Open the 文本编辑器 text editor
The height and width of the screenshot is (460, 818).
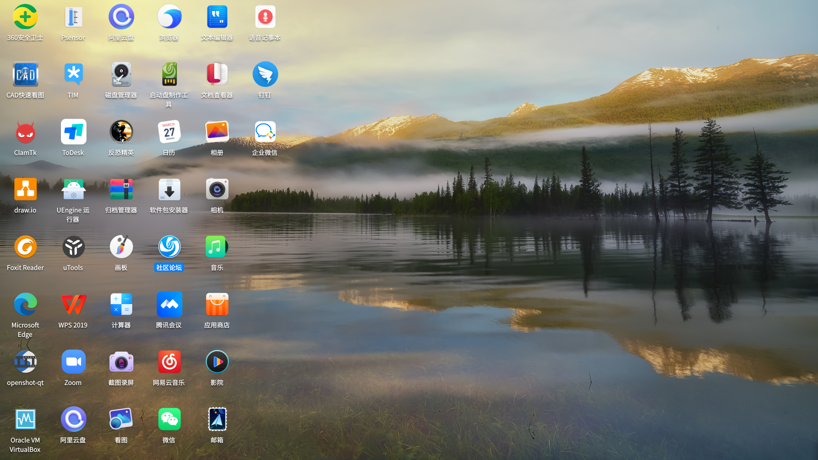[217, 17]
